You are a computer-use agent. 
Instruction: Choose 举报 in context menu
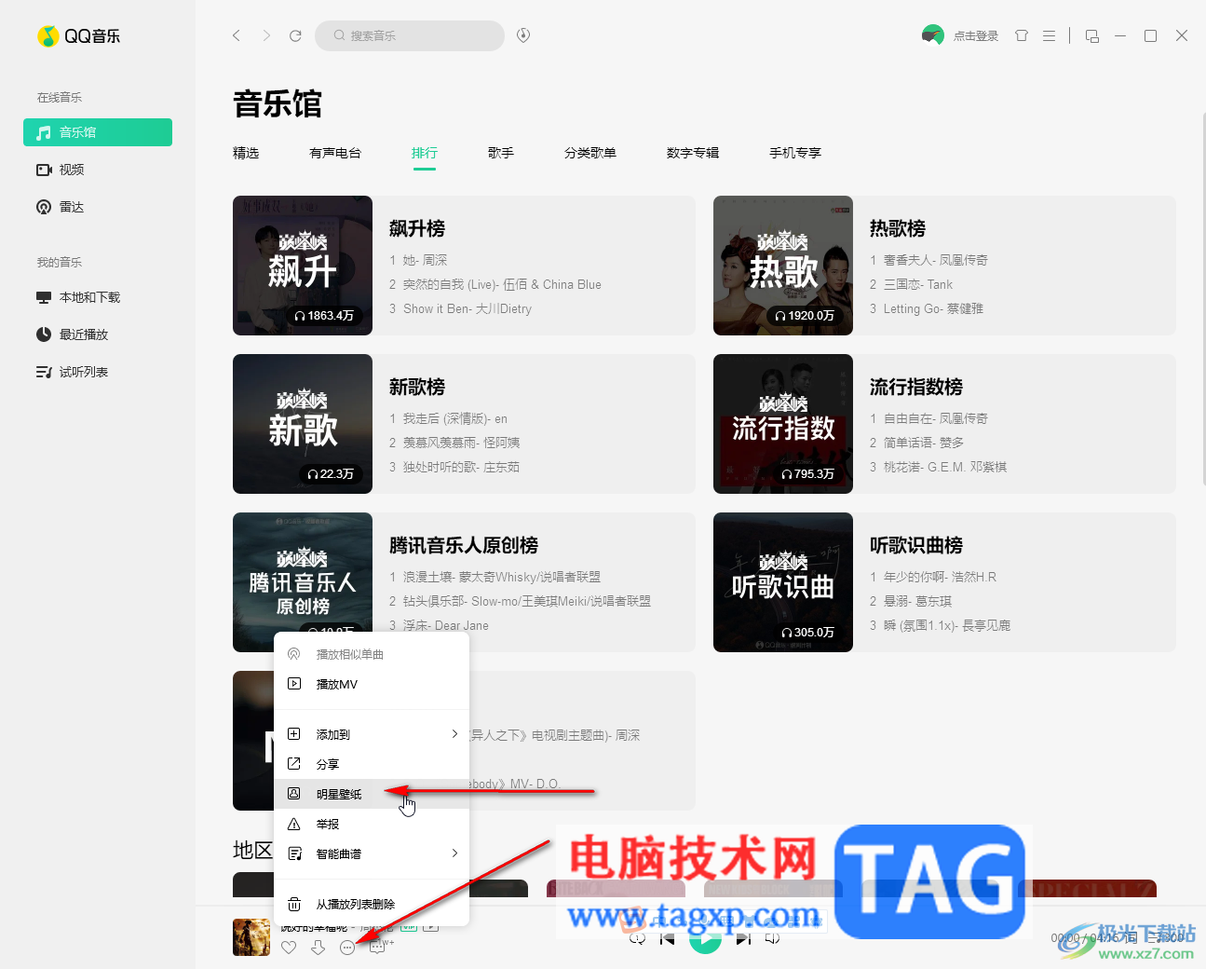pos(372,824)
